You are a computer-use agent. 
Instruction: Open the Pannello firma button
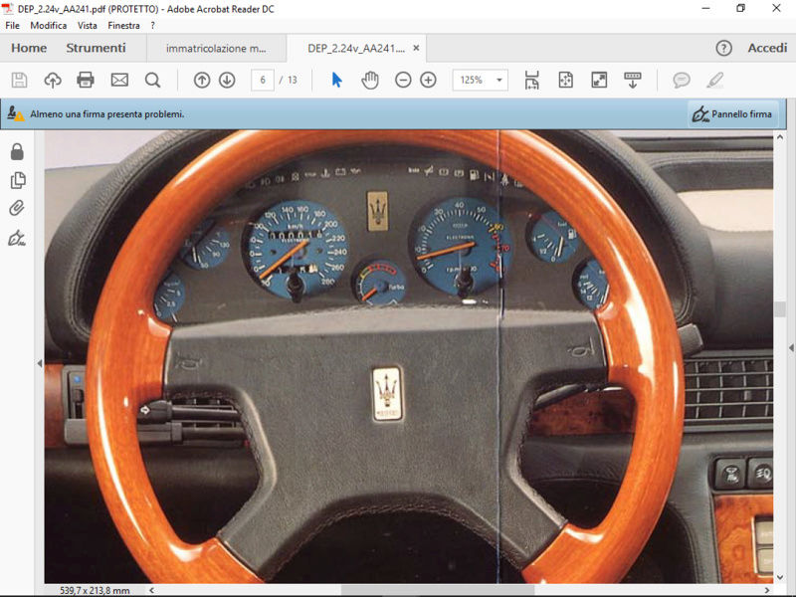pyautogui.click(x=732, y=114)
